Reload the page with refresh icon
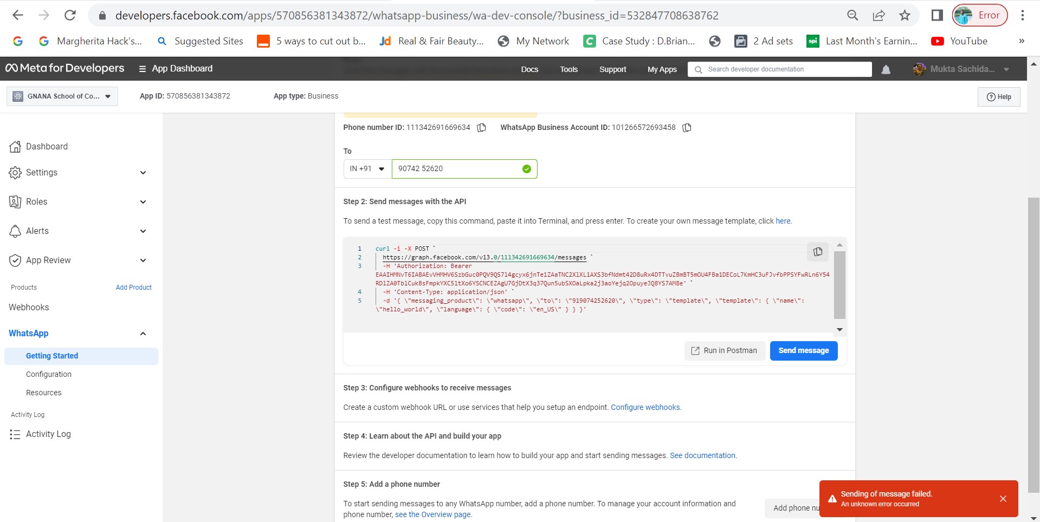 point(70,15)
